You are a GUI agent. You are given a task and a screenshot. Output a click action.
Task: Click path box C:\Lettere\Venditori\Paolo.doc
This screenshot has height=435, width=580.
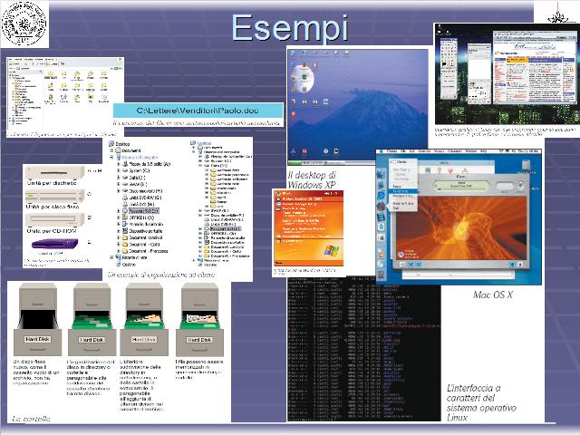coord(198,111)
